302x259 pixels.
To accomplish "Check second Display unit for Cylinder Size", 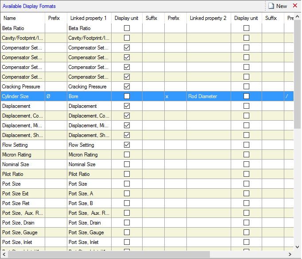I will pyautogui.click(x=246, y=96).
